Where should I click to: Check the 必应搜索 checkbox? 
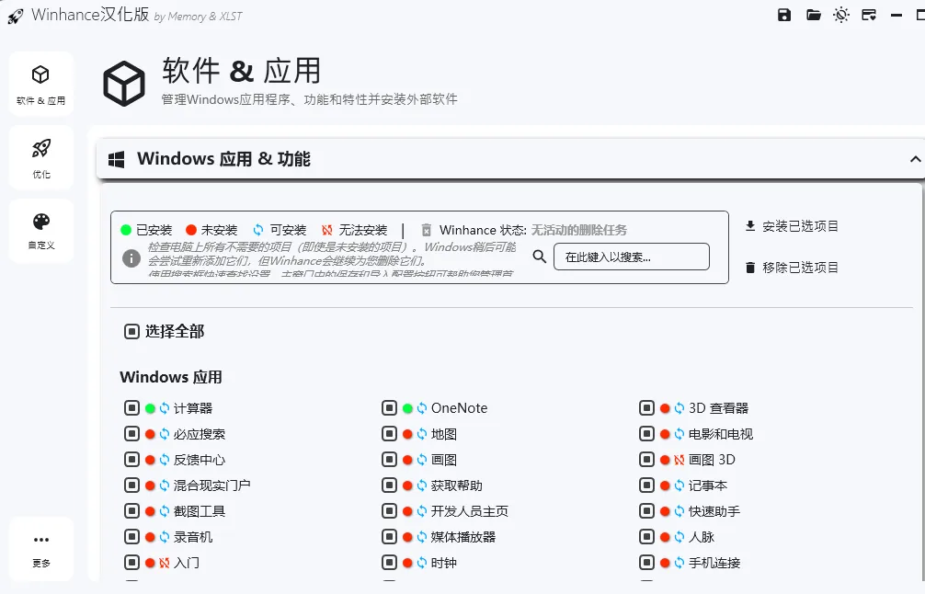tap(131, 434)
